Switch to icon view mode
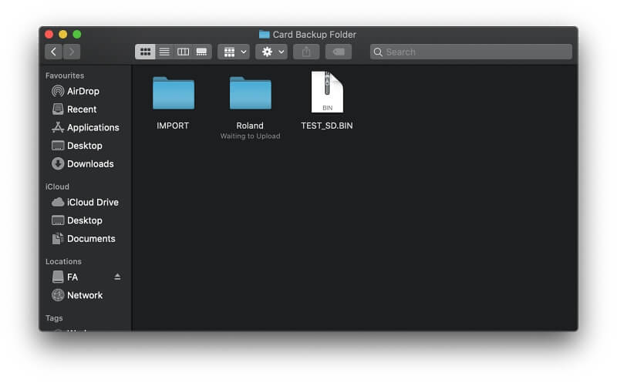This screenshot has height=383, width=617. [x=144, y=52]
